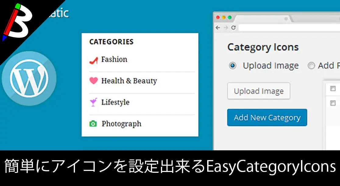Maximize the browser with green dot
The width and height of the screenshot is (340, 186).
(230, 18)
